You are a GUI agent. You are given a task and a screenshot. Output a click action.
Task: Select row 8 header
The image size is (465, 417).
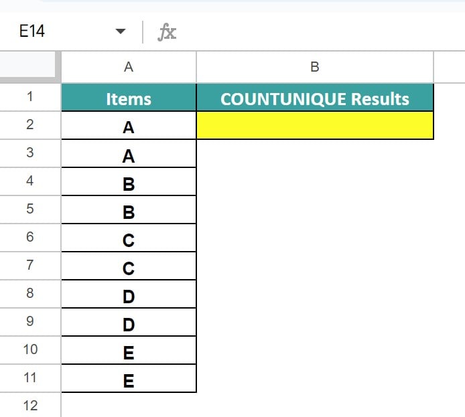pos(30,294)
